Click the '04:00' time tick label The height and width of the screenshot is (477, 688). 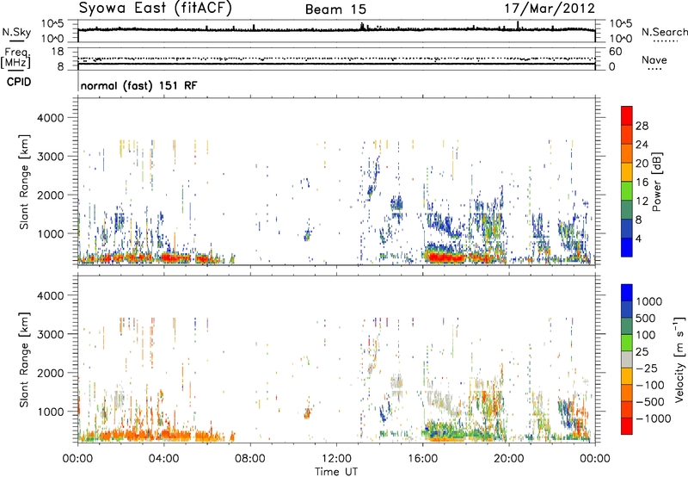pos(163,459)
